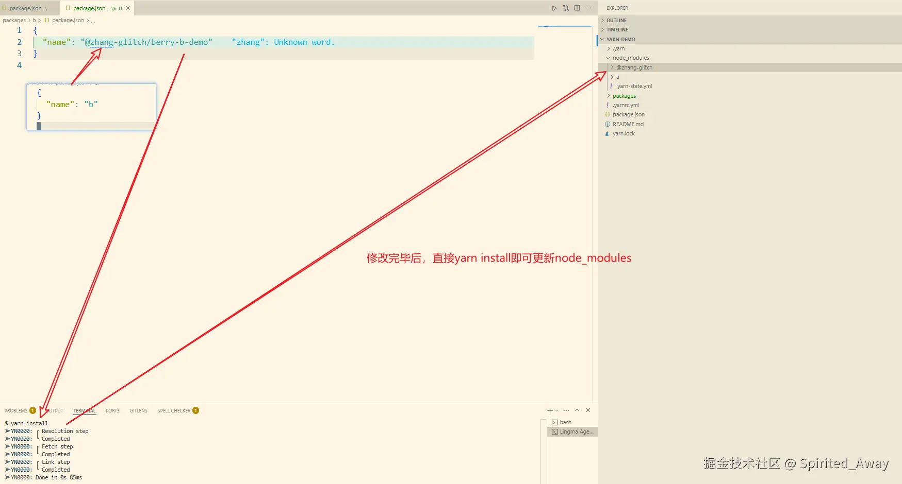The image size is (902, 484).
Task: Click on line number 2 in gutter
Action: coord(20,42)
